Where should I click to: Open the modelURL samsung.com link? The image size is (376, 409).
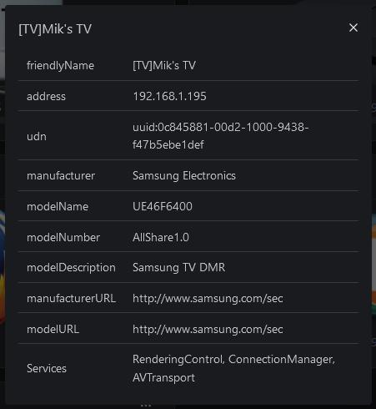(x=208, y=330)
